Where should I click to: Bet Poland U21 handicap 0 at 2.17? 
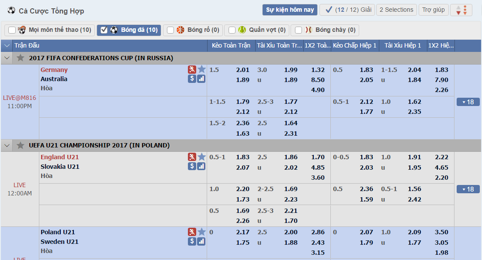pyautogui.click(x=243, y=233)
